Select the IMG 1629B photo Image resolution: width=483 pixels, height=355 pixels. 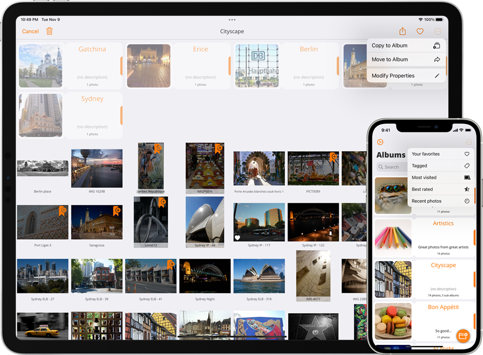(97, 168)
